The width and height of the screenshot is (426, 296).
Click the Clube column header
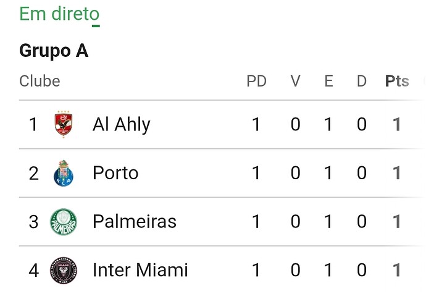click(x=40, y=81)
